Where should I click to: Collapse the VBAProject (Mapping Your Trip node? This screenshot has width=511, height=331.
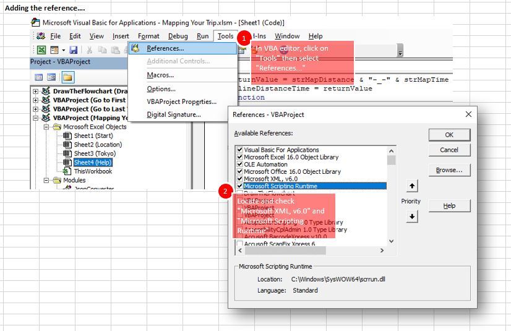35,118
